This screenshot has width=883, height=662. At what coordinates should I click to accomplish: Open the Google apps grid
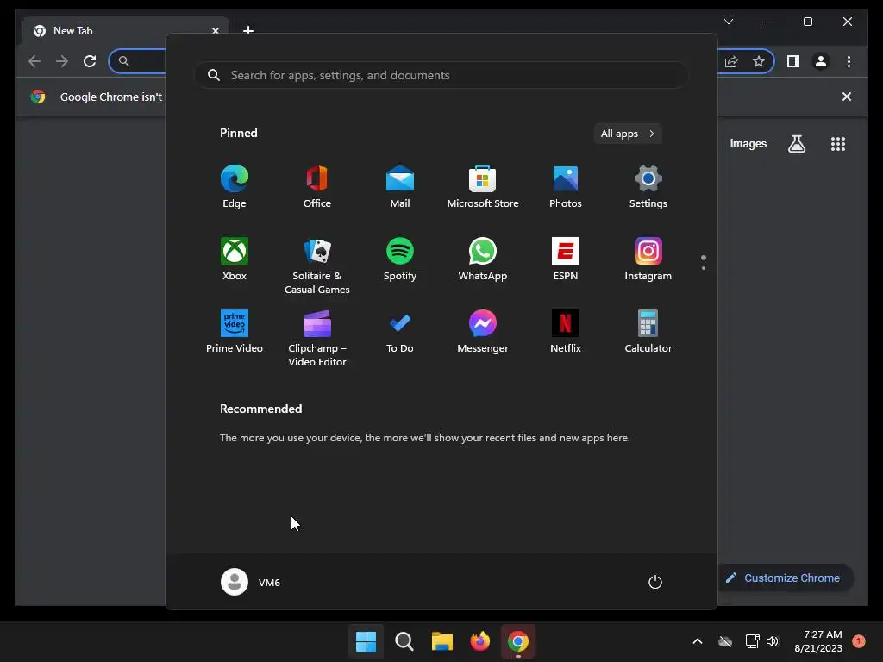point(838,144)
